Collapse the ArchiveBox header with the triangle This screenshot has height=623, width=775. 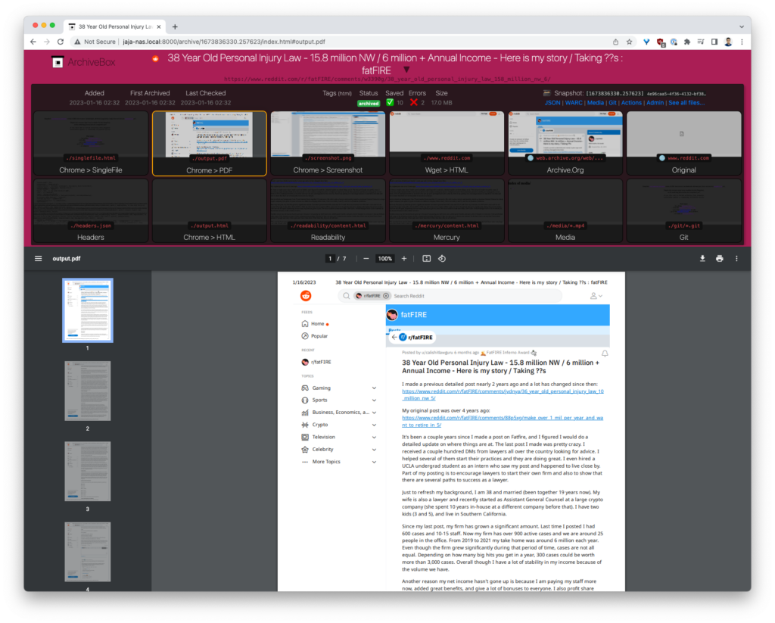pos(406,70)
